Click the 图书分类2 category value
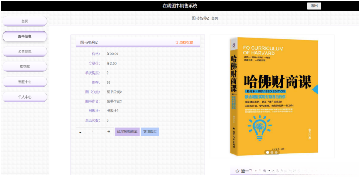The width and height of the screenshot is (359, 177). 114,92
